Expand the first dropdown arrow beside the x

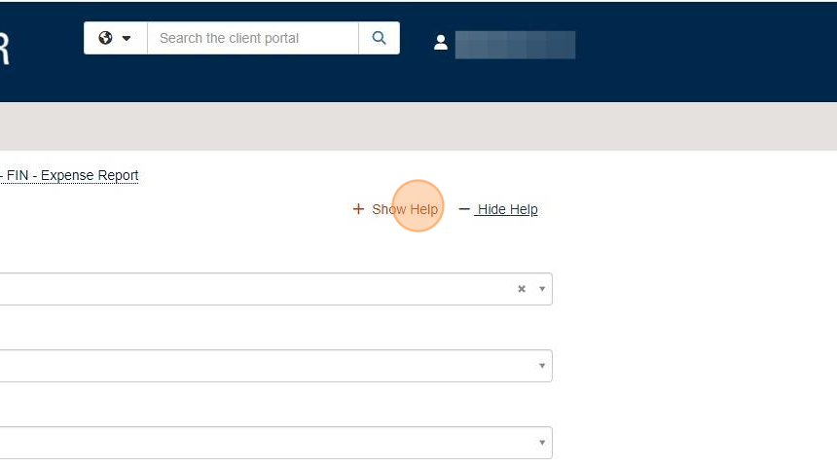542,289
